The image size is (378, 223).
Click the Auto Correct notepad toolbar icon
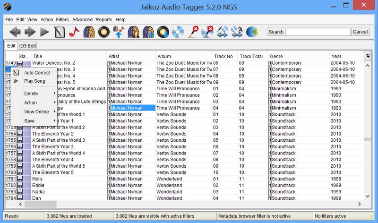coord(60,32)
